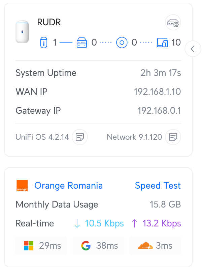Open UniFi OS 4.2.14 release notes icon

(80, 137)
